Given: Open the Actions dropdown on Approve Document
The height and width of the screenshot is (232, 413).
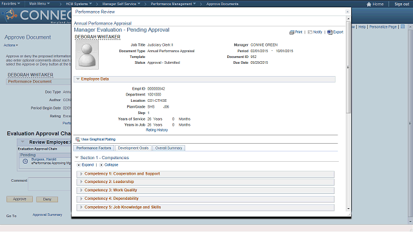Looking at the screenshot, I should (x=11, y=45).
